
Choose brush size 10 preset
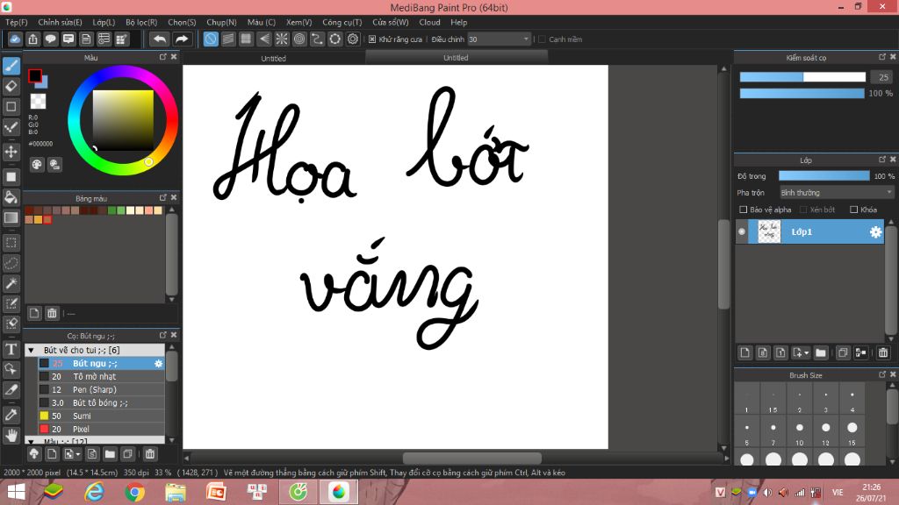click(x=799, y=432)
